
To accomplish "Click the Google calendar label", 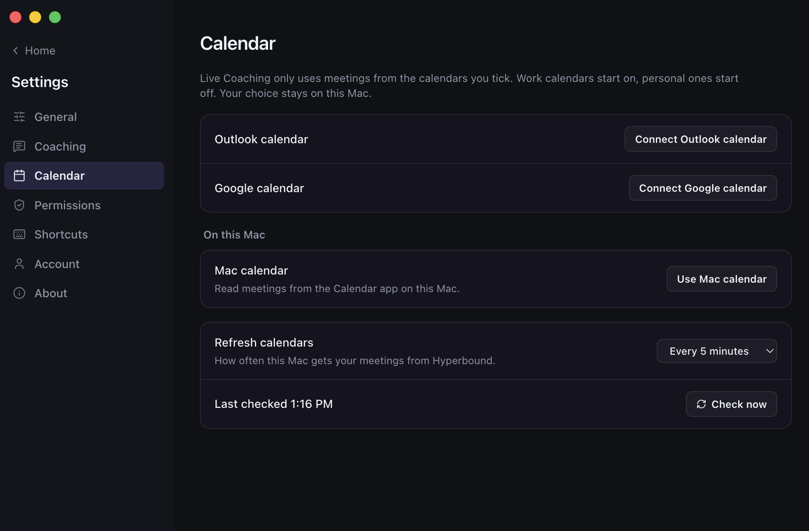I will click(x=259, y=188).
